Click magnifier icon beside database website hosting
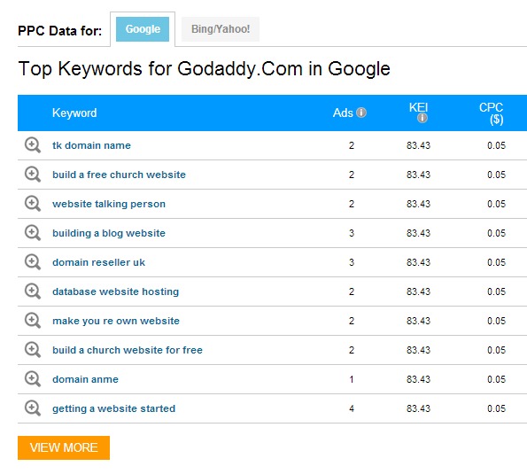The height and width of the screenshot is (474, 527). (x=33, y=291)
